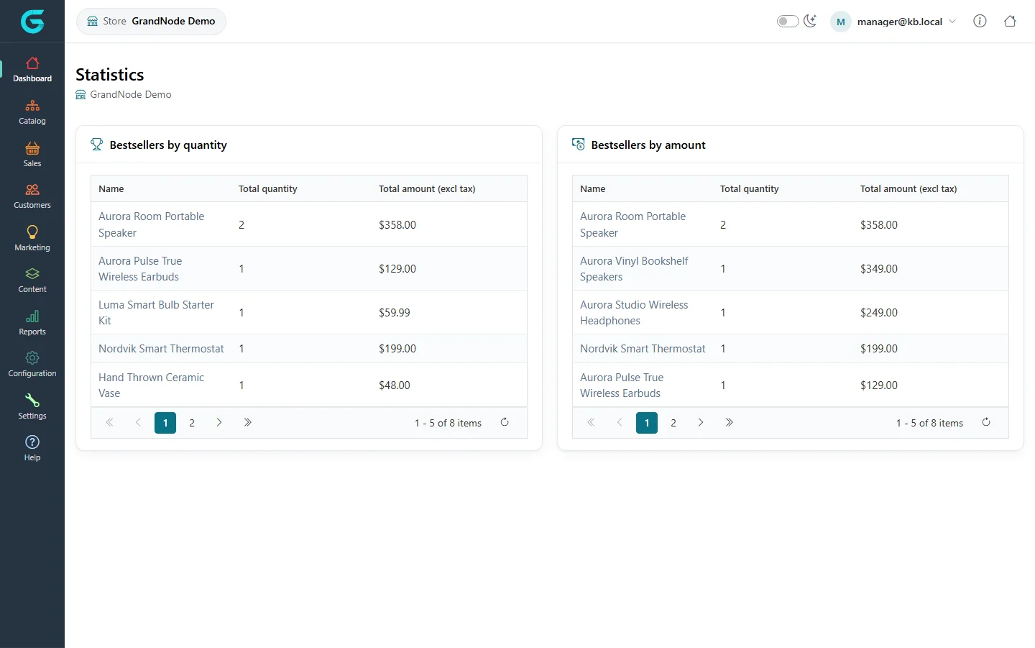This screenshot has width=1035, height=648.
Task: Click the info circle icon in header
Action: 980,21
